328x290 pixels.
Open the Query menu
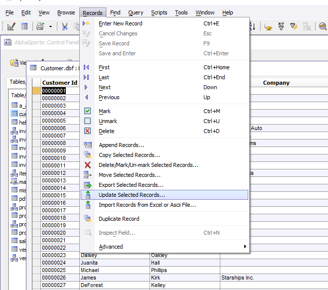tap(136, 13)
